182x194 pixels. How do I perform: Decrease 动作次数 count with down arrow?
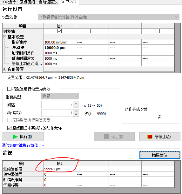(76, 115)
